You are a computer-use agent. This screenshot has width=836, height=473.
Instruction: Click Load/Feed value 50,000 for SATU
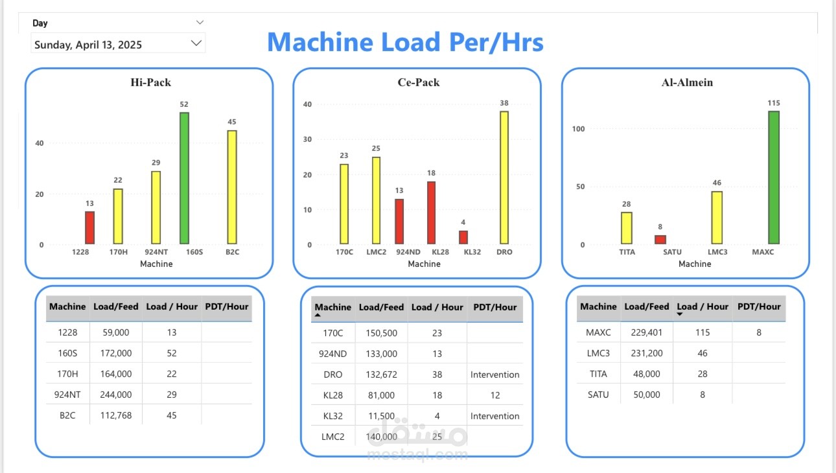(x=647, y=395)
